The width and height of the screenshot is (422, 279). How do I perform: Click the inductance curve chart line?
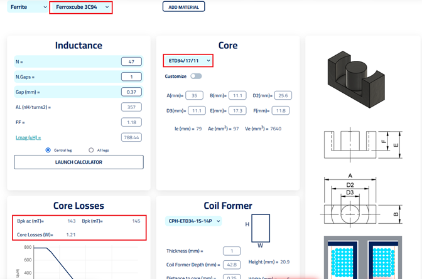tap(54, 262)
